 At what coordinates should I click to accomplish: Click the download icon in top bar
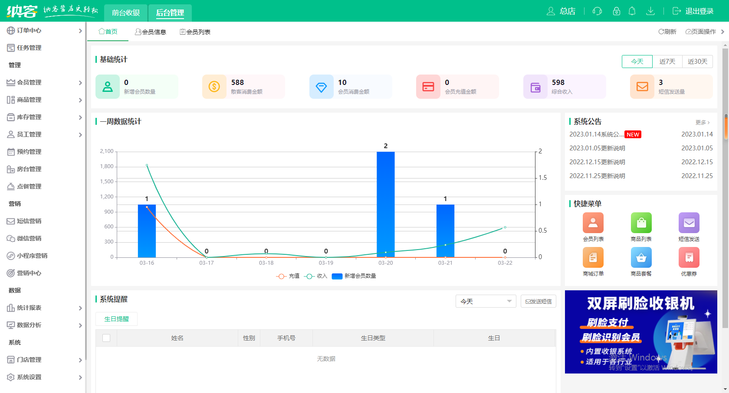(650, 11)
